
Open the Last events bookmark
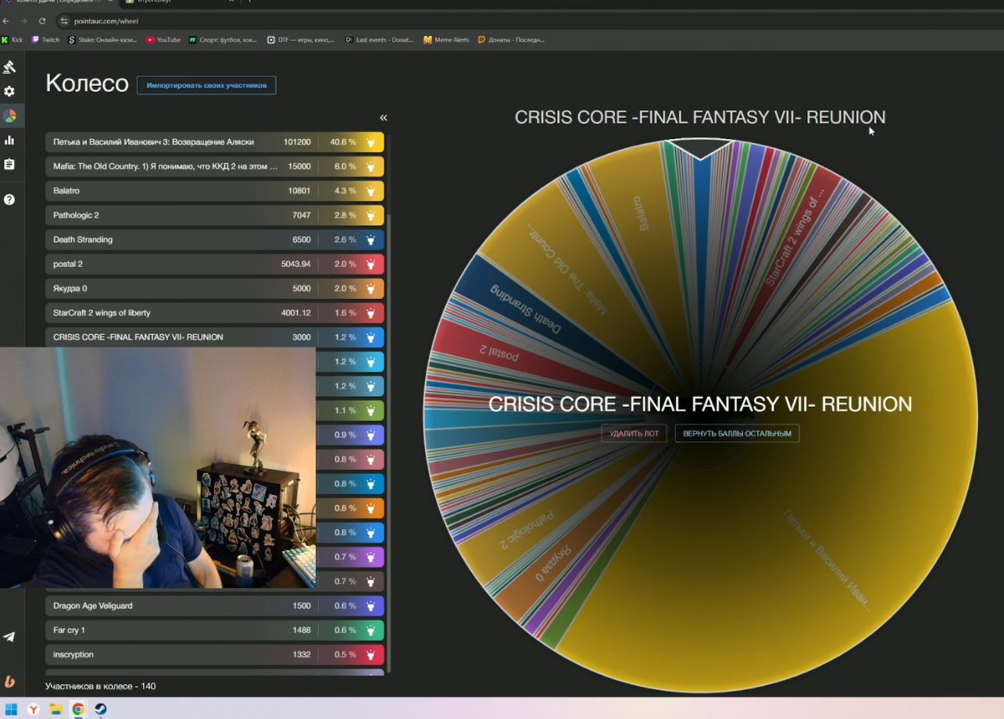tap(380, 40)
